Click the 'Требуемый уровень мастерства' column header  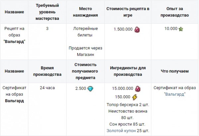47,12
